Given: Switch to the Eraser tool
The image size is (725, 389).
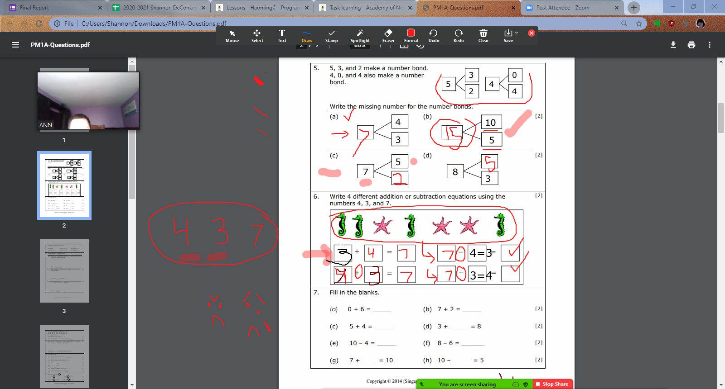Looking at the screenshot, I should [x=388, y=36].
